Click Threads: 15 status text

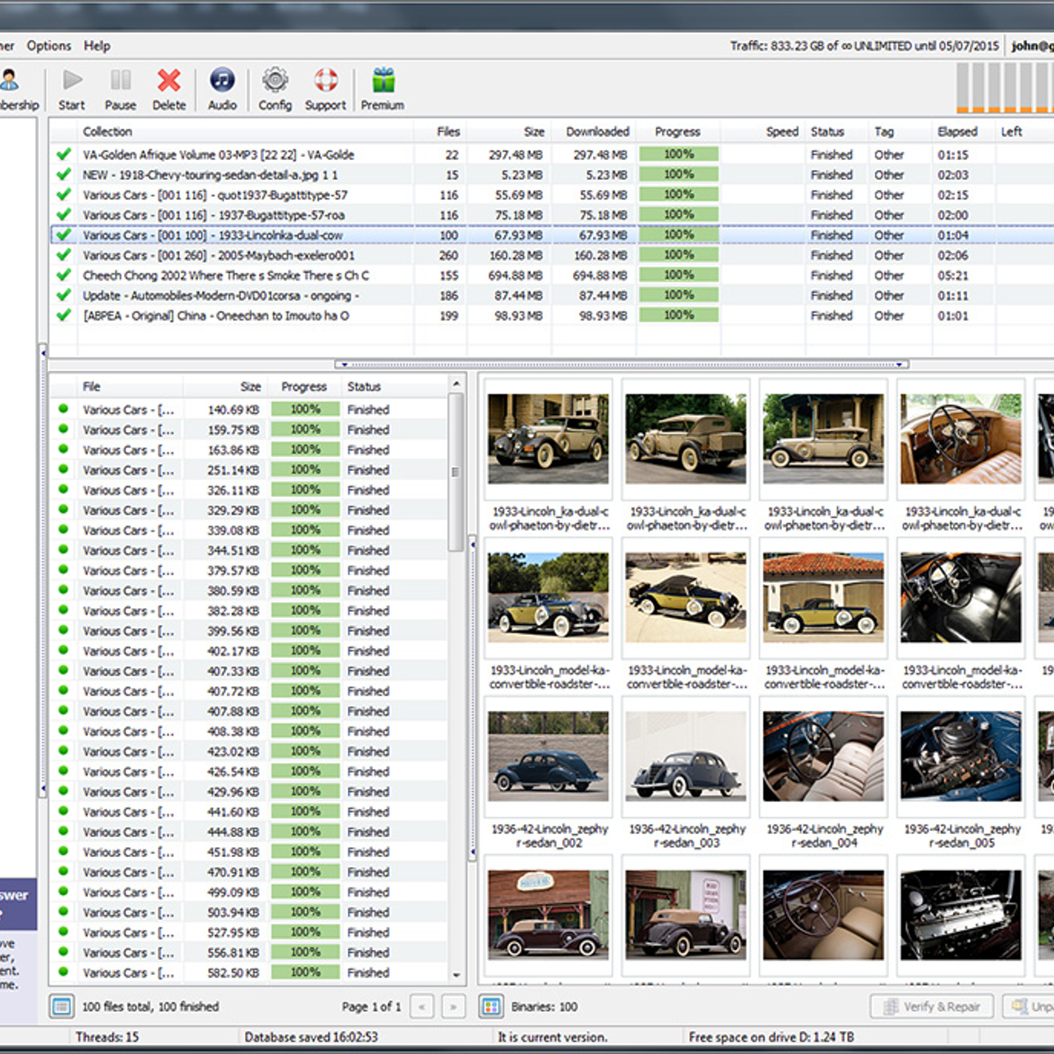pos(107,1037)
